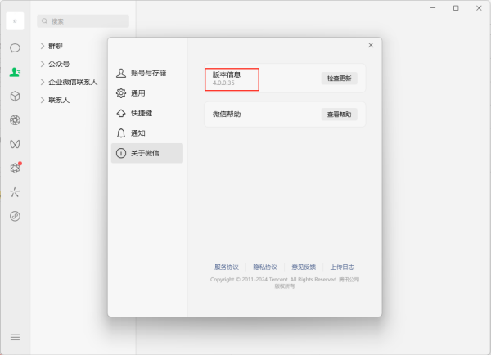Click the sparkle Search icon in sidebar
Screen dimensions: 491x355
(x=15, y=192)
